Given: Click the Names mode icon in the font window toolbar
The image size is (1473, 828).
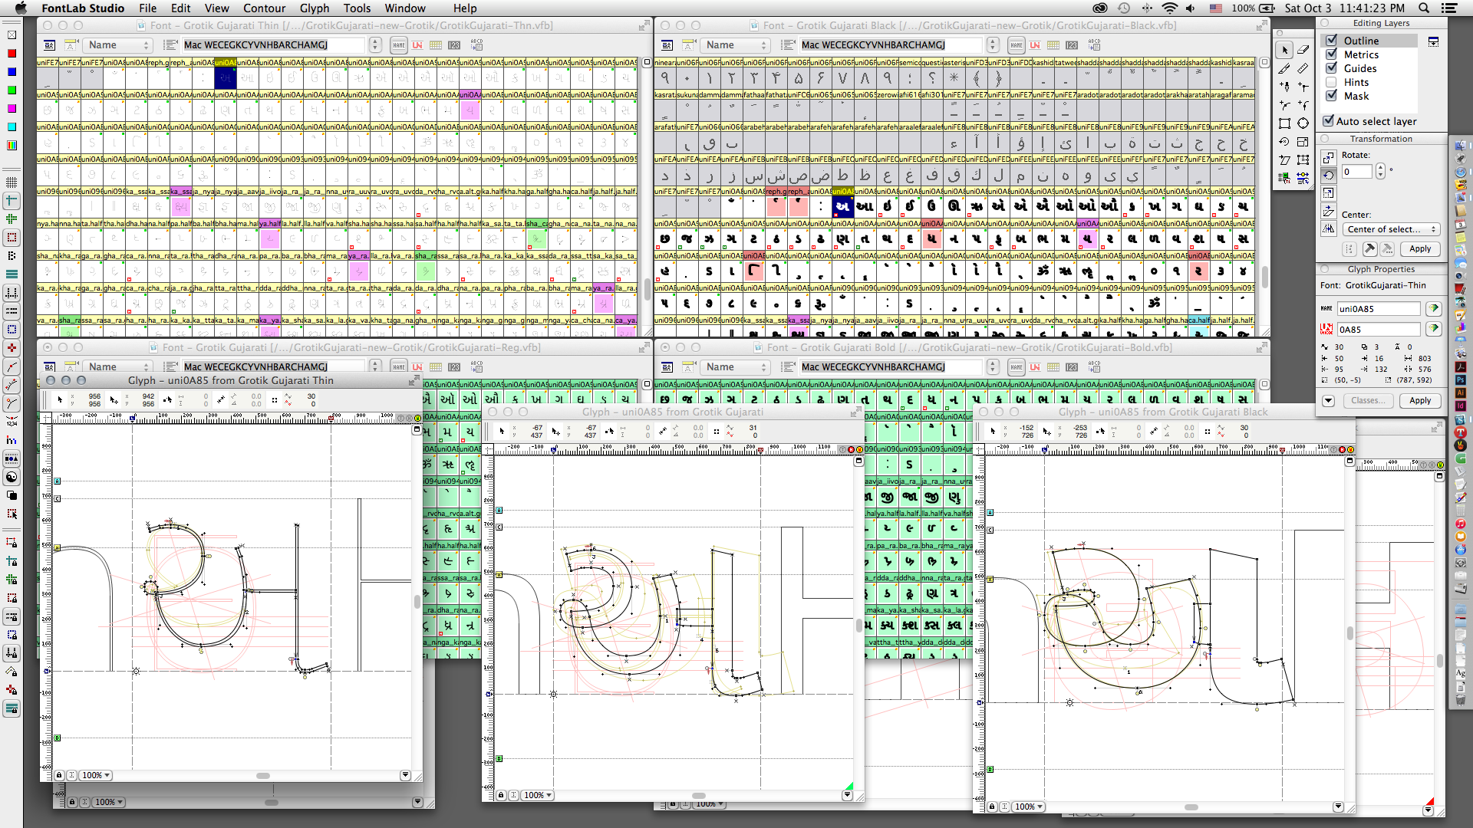Looking at the screenshot, I should (398, 45).
